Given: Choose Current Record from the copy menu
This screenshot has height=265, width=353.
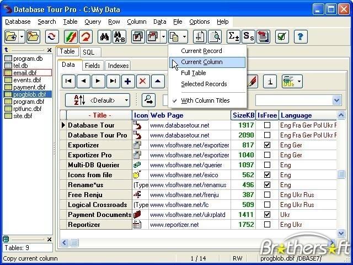Looking at the screenshot, I should click(207, 51).
